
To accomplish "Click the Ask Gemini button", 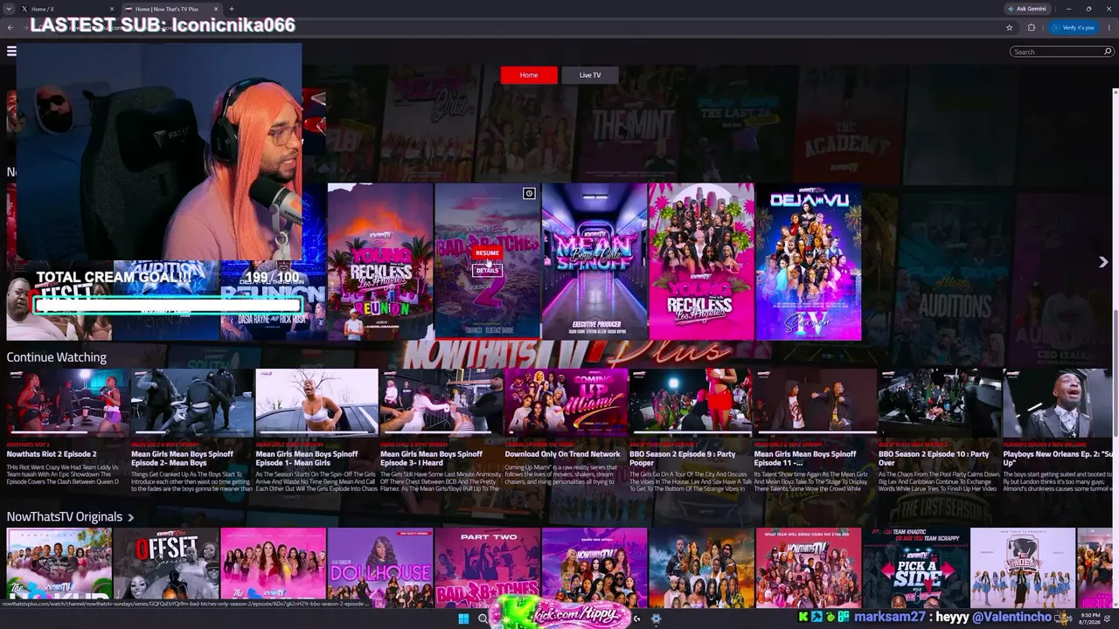I will 1026,9.
